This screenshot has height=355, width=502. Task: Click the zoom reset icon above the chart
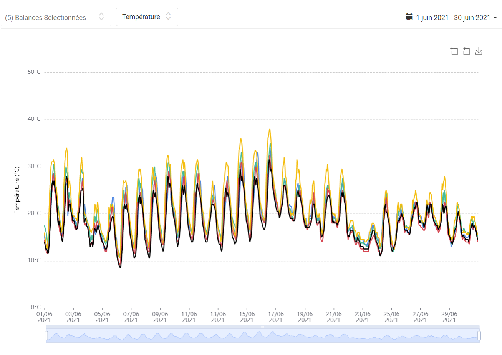point(466,51)
